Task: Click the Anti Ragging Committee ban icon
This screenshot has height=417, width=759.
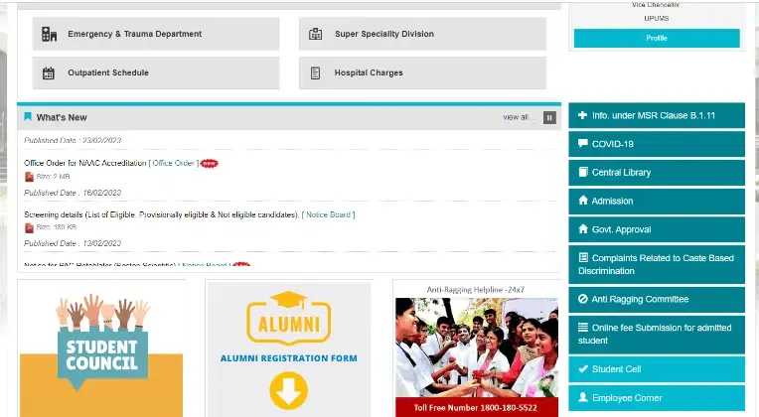Action: click(x=582, y=299)
